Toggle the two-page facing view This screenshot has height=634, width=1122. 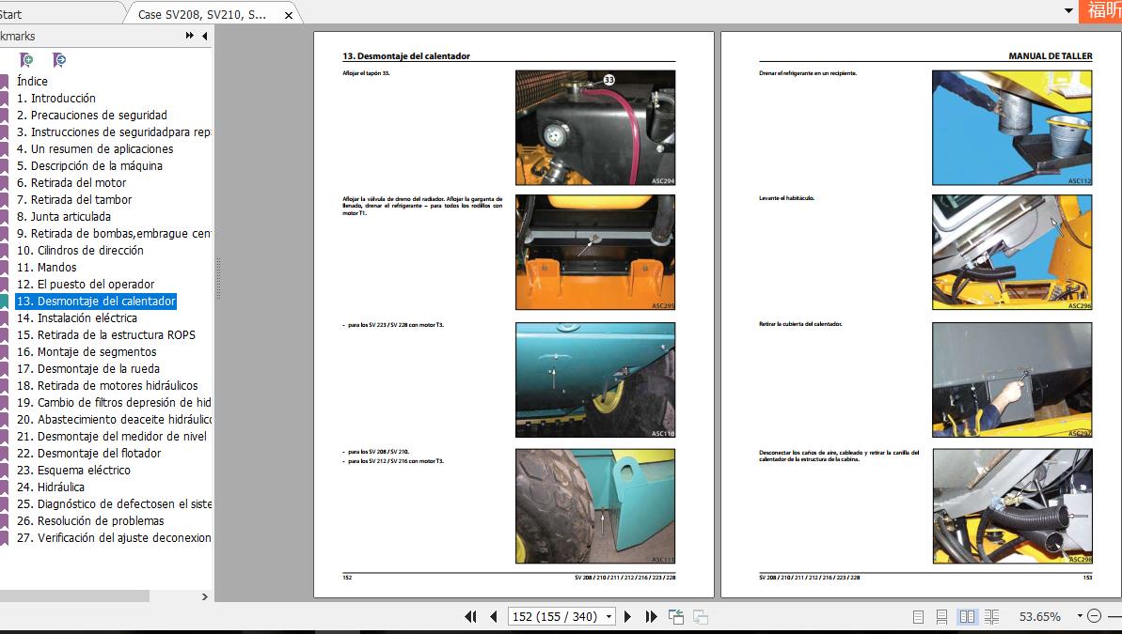(967, 617)
